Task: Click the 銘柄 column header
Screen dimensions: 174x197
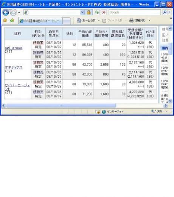Action: [18, 34]
